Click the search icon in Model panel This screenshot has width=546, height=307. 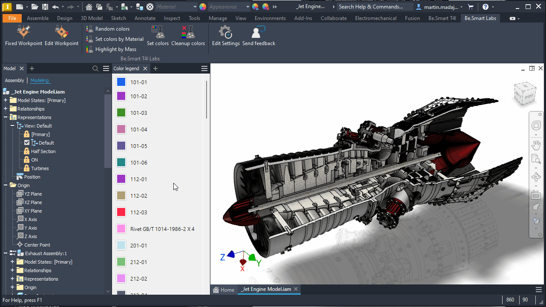[95, 68]
